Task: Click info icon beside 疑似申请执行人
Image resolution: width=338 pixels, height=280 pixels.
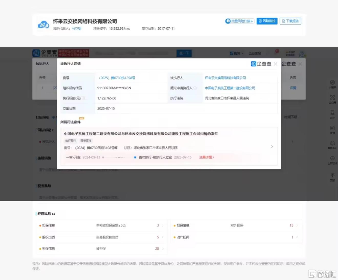Action: tap(195, 88)
